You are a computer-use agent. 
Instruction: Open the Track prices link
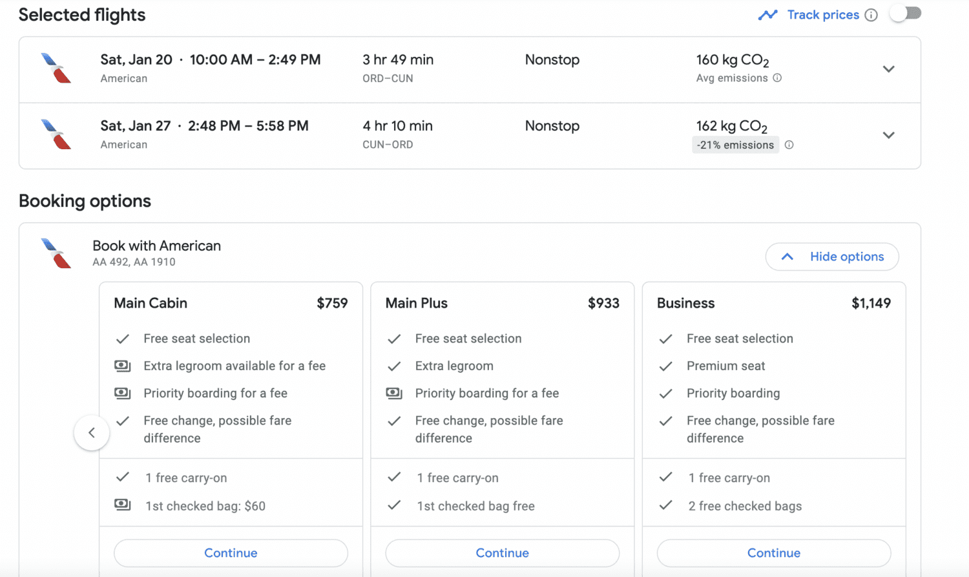point(823,14)
